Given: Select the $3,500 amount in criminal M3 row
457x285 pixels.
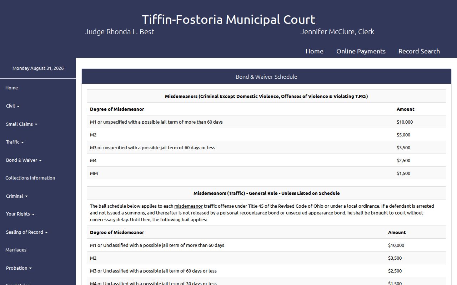Looking at the screenshot, I should pyautogui.click(x=403, y=147).
